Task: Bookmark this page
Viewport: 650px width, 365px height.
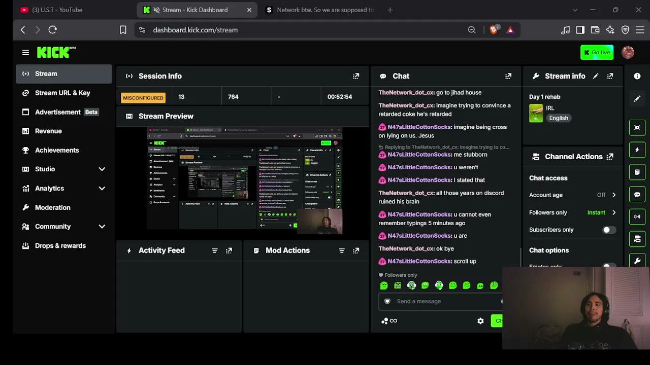Action: (123, 30)
